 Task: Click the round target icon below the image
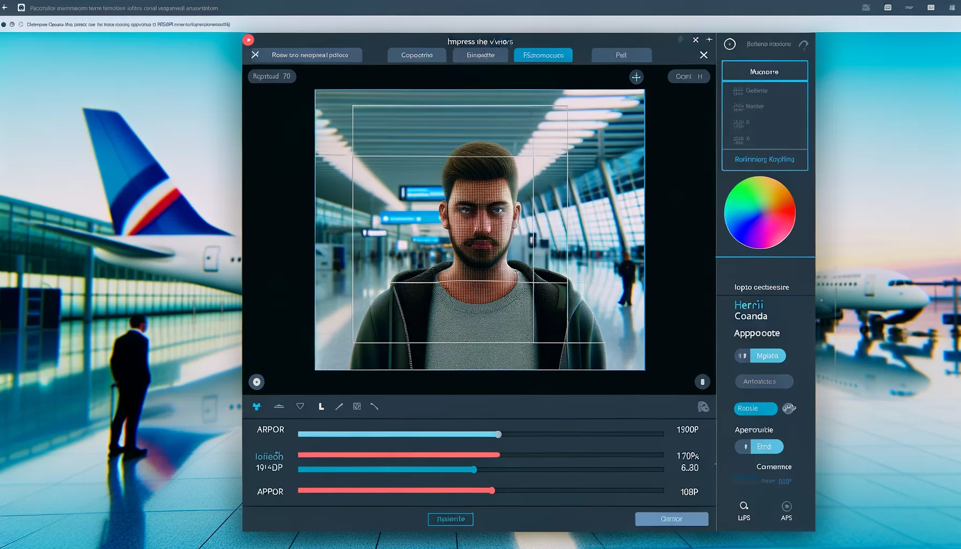[256, 382]
